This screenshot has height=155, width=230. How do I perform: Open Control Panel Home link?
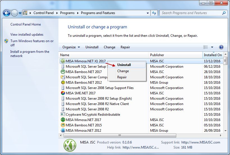click(26, 24)
